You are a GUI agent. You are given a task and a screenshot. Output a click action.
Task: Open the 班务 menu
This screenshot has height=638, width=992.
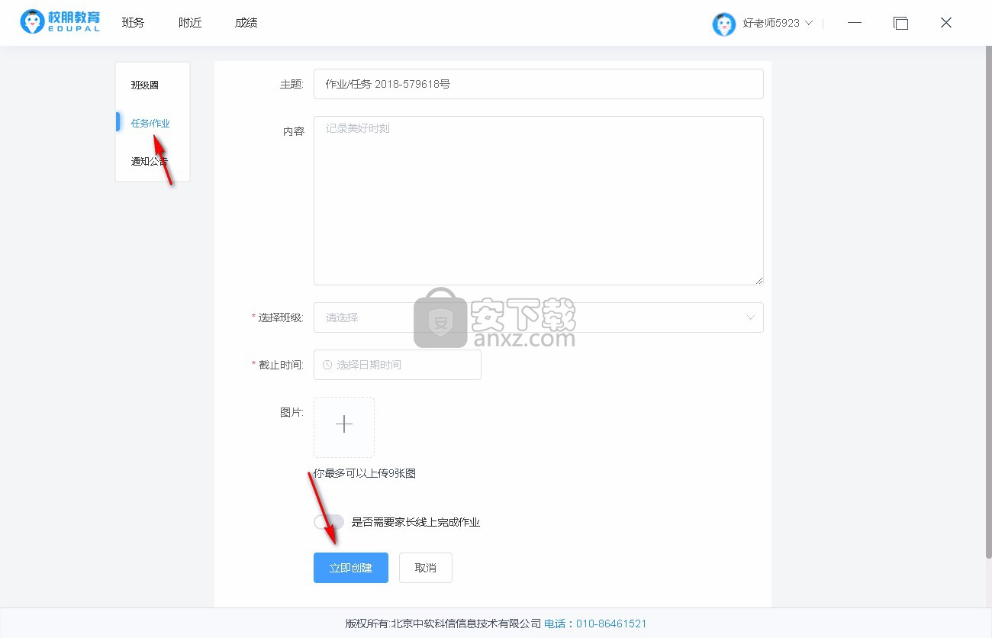[133, 23]
